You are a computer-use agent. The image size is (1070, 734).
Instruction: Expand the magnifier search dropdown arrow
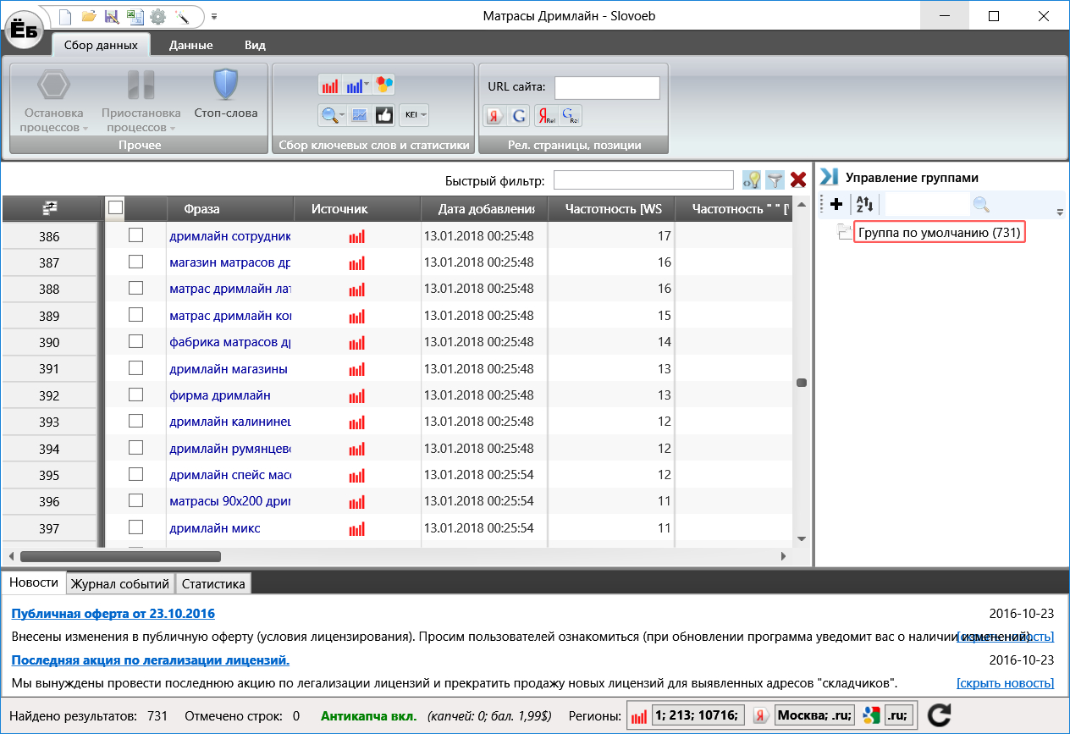tap(342, 115)
